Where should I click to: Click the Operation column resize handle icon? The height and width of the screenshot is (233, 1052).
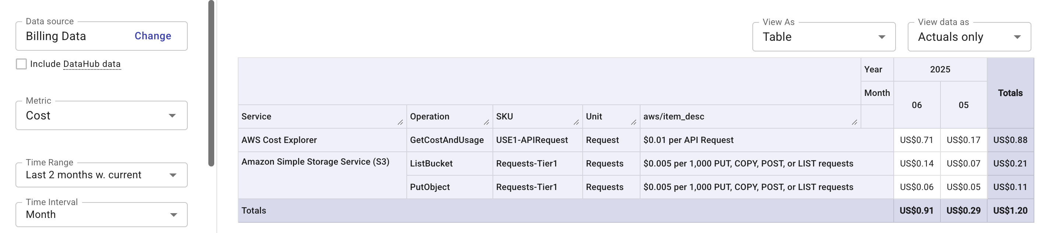486,122
